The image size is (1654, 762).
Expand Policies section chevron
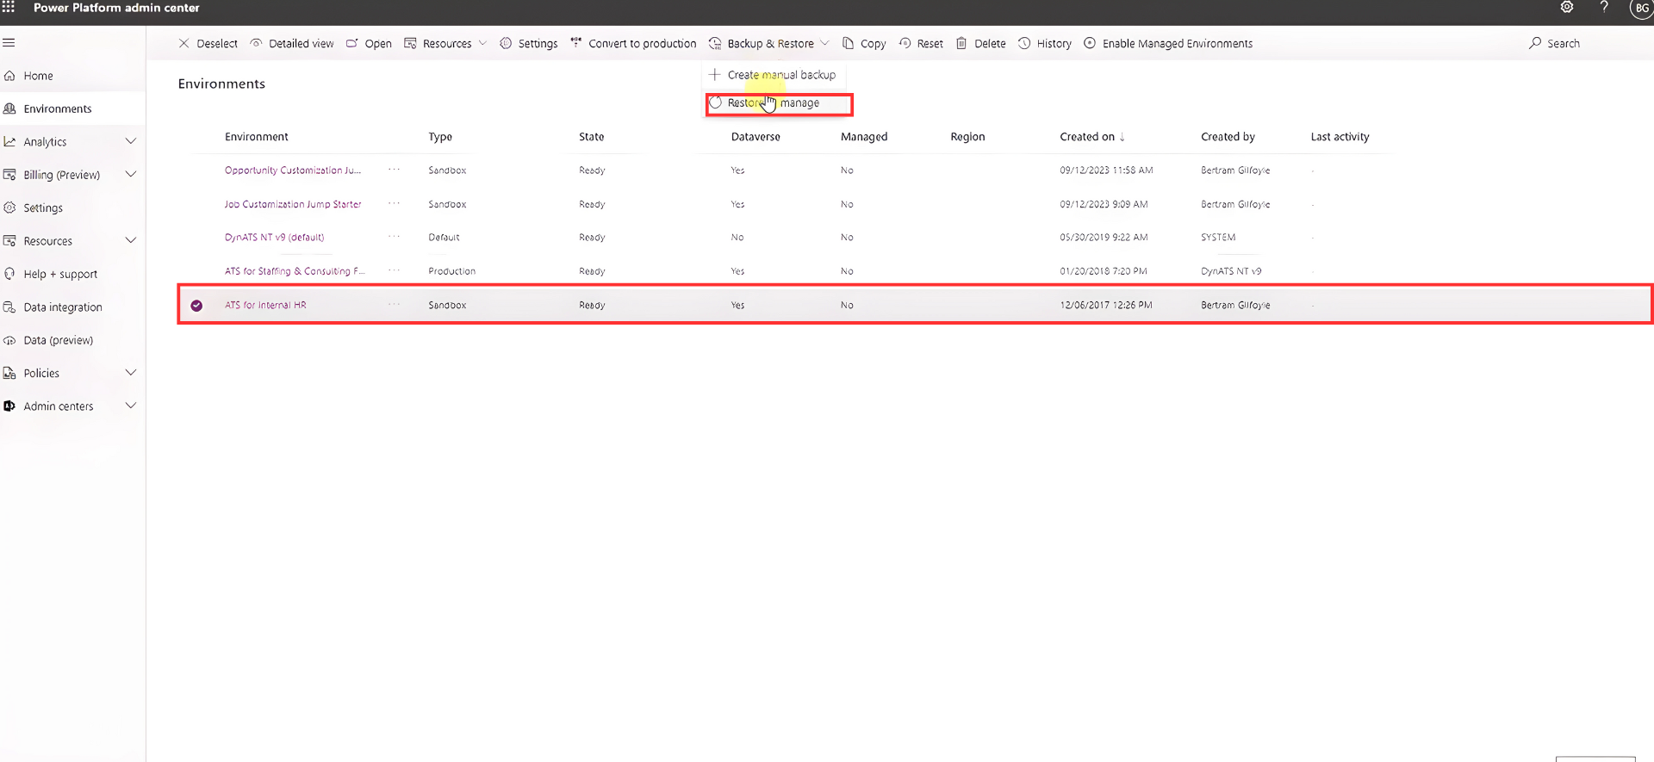[131, 373]
